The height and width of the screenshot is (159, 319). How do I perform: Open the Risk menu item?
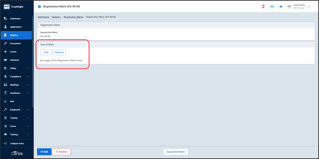coord(16,101)
